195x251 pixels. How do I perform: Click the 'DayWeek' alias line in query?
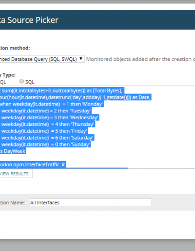(x=13, y=151)
